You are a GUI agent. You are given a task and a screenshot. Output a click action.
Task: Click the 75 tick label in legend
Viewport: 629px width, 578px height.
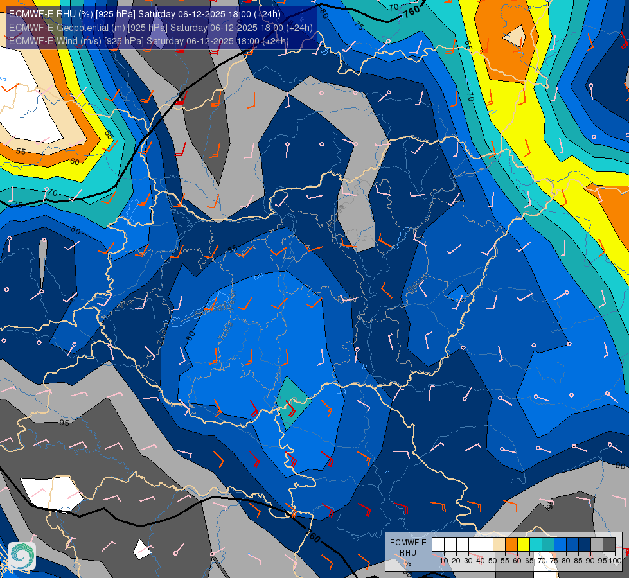554,561
